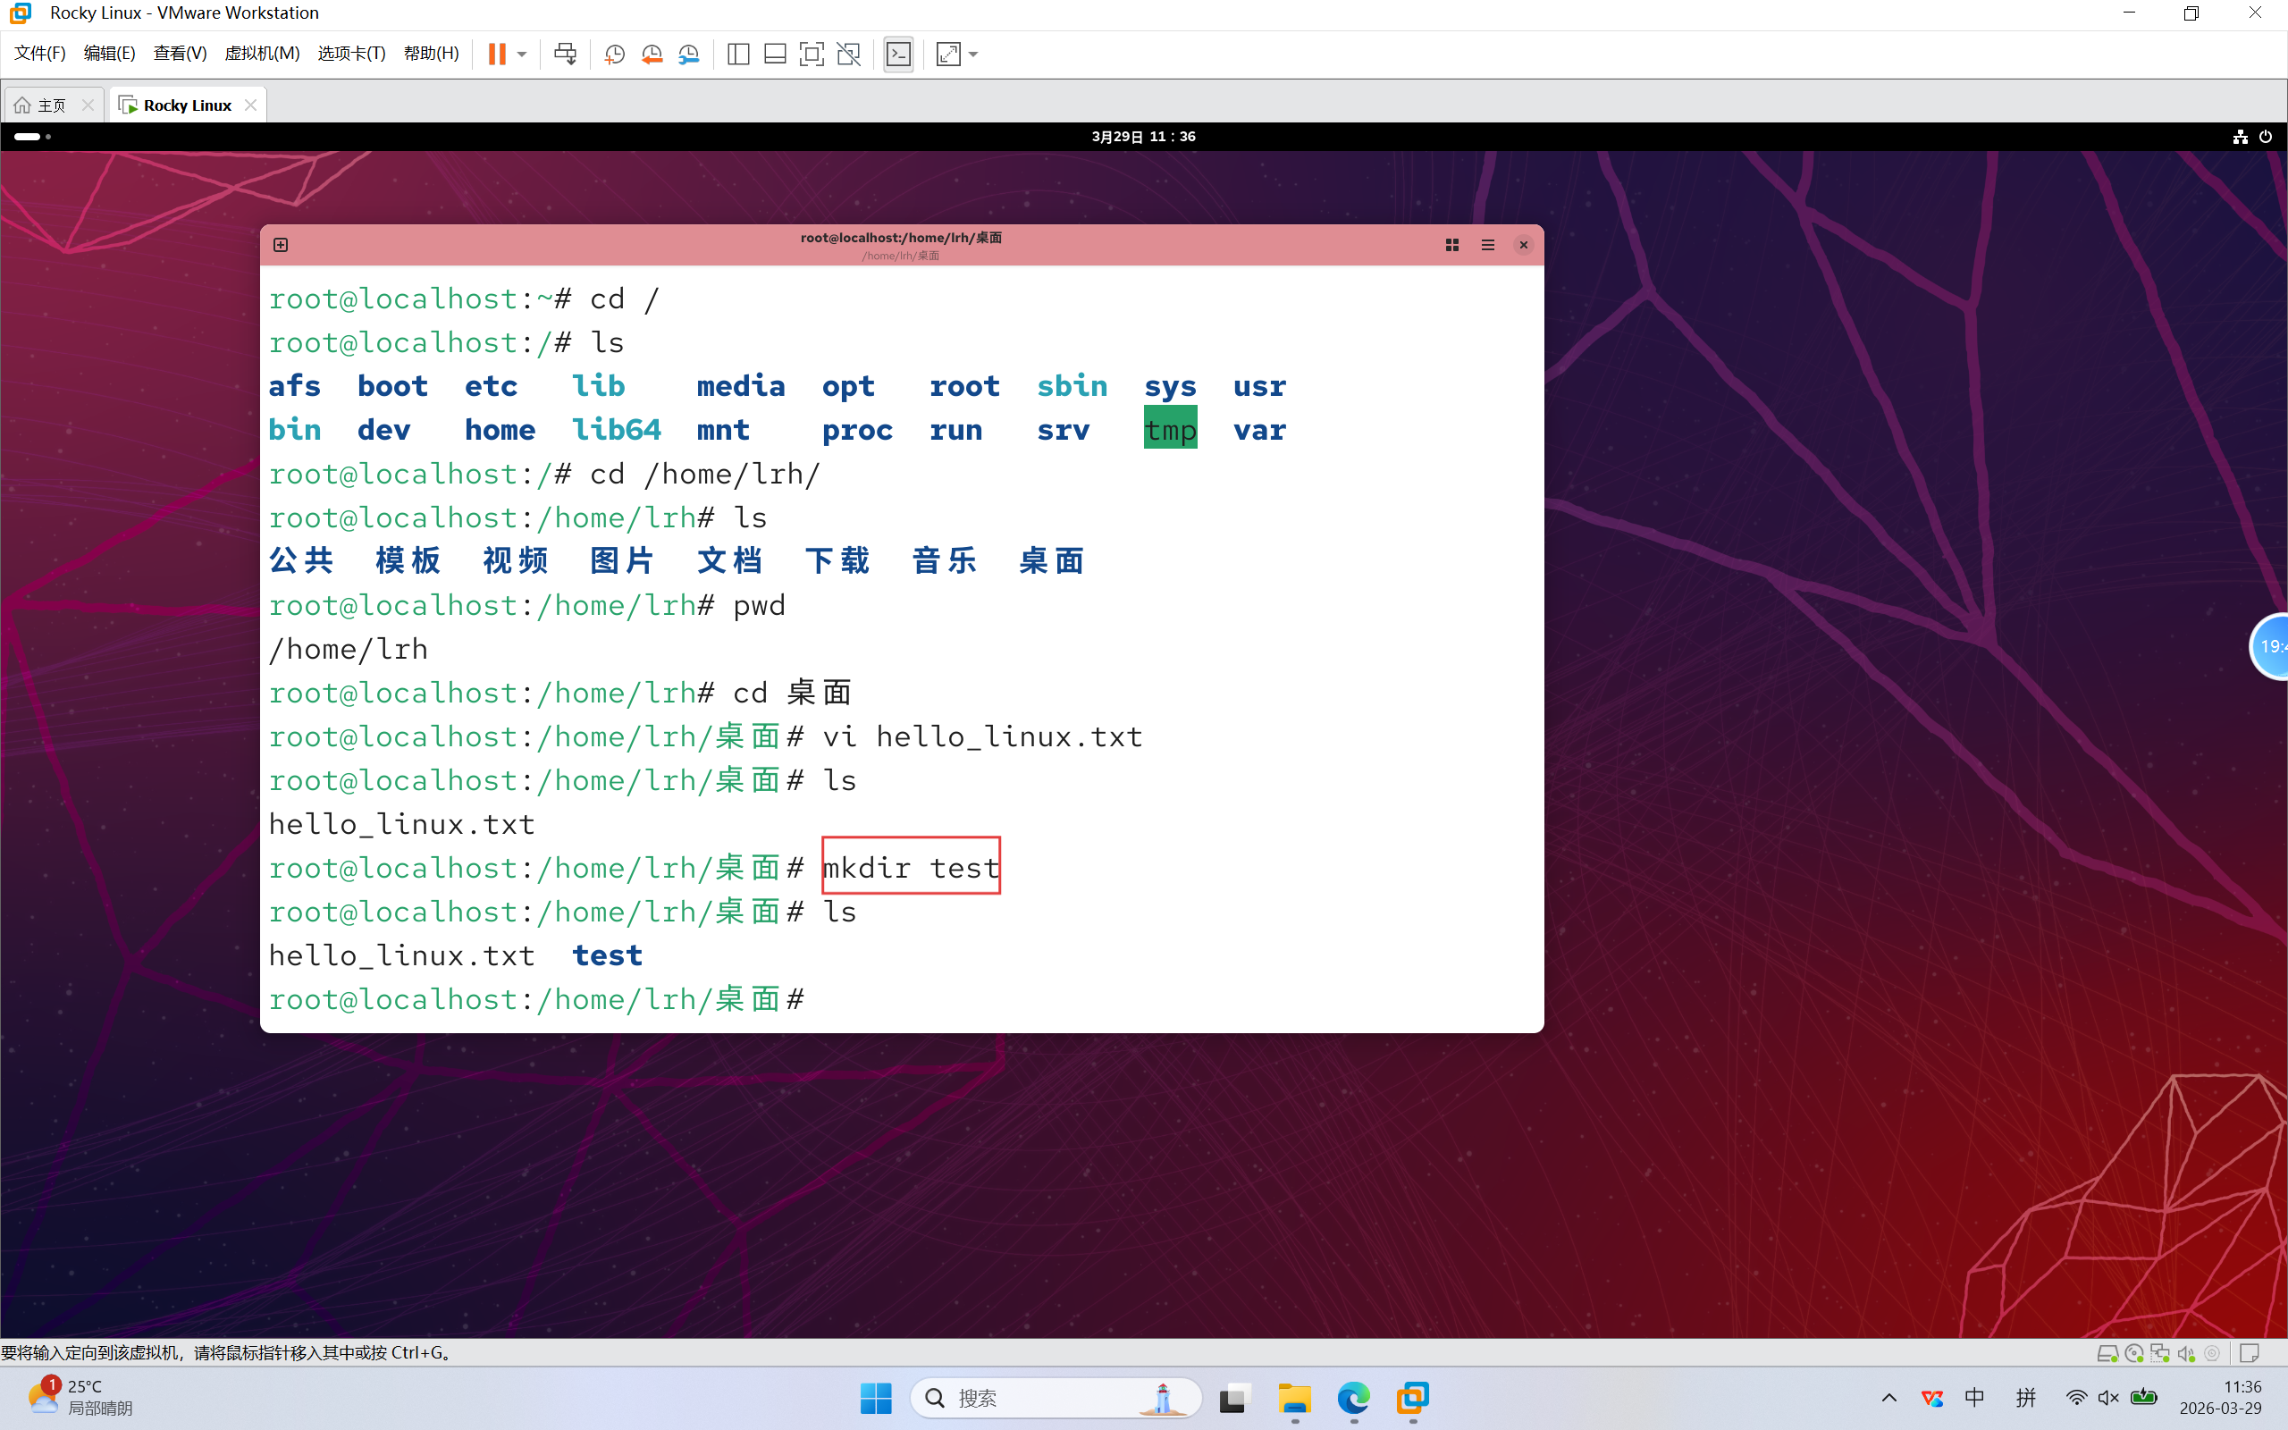
Task: Expand the stretch guest dropdown arrow
Action: point(974,54)
